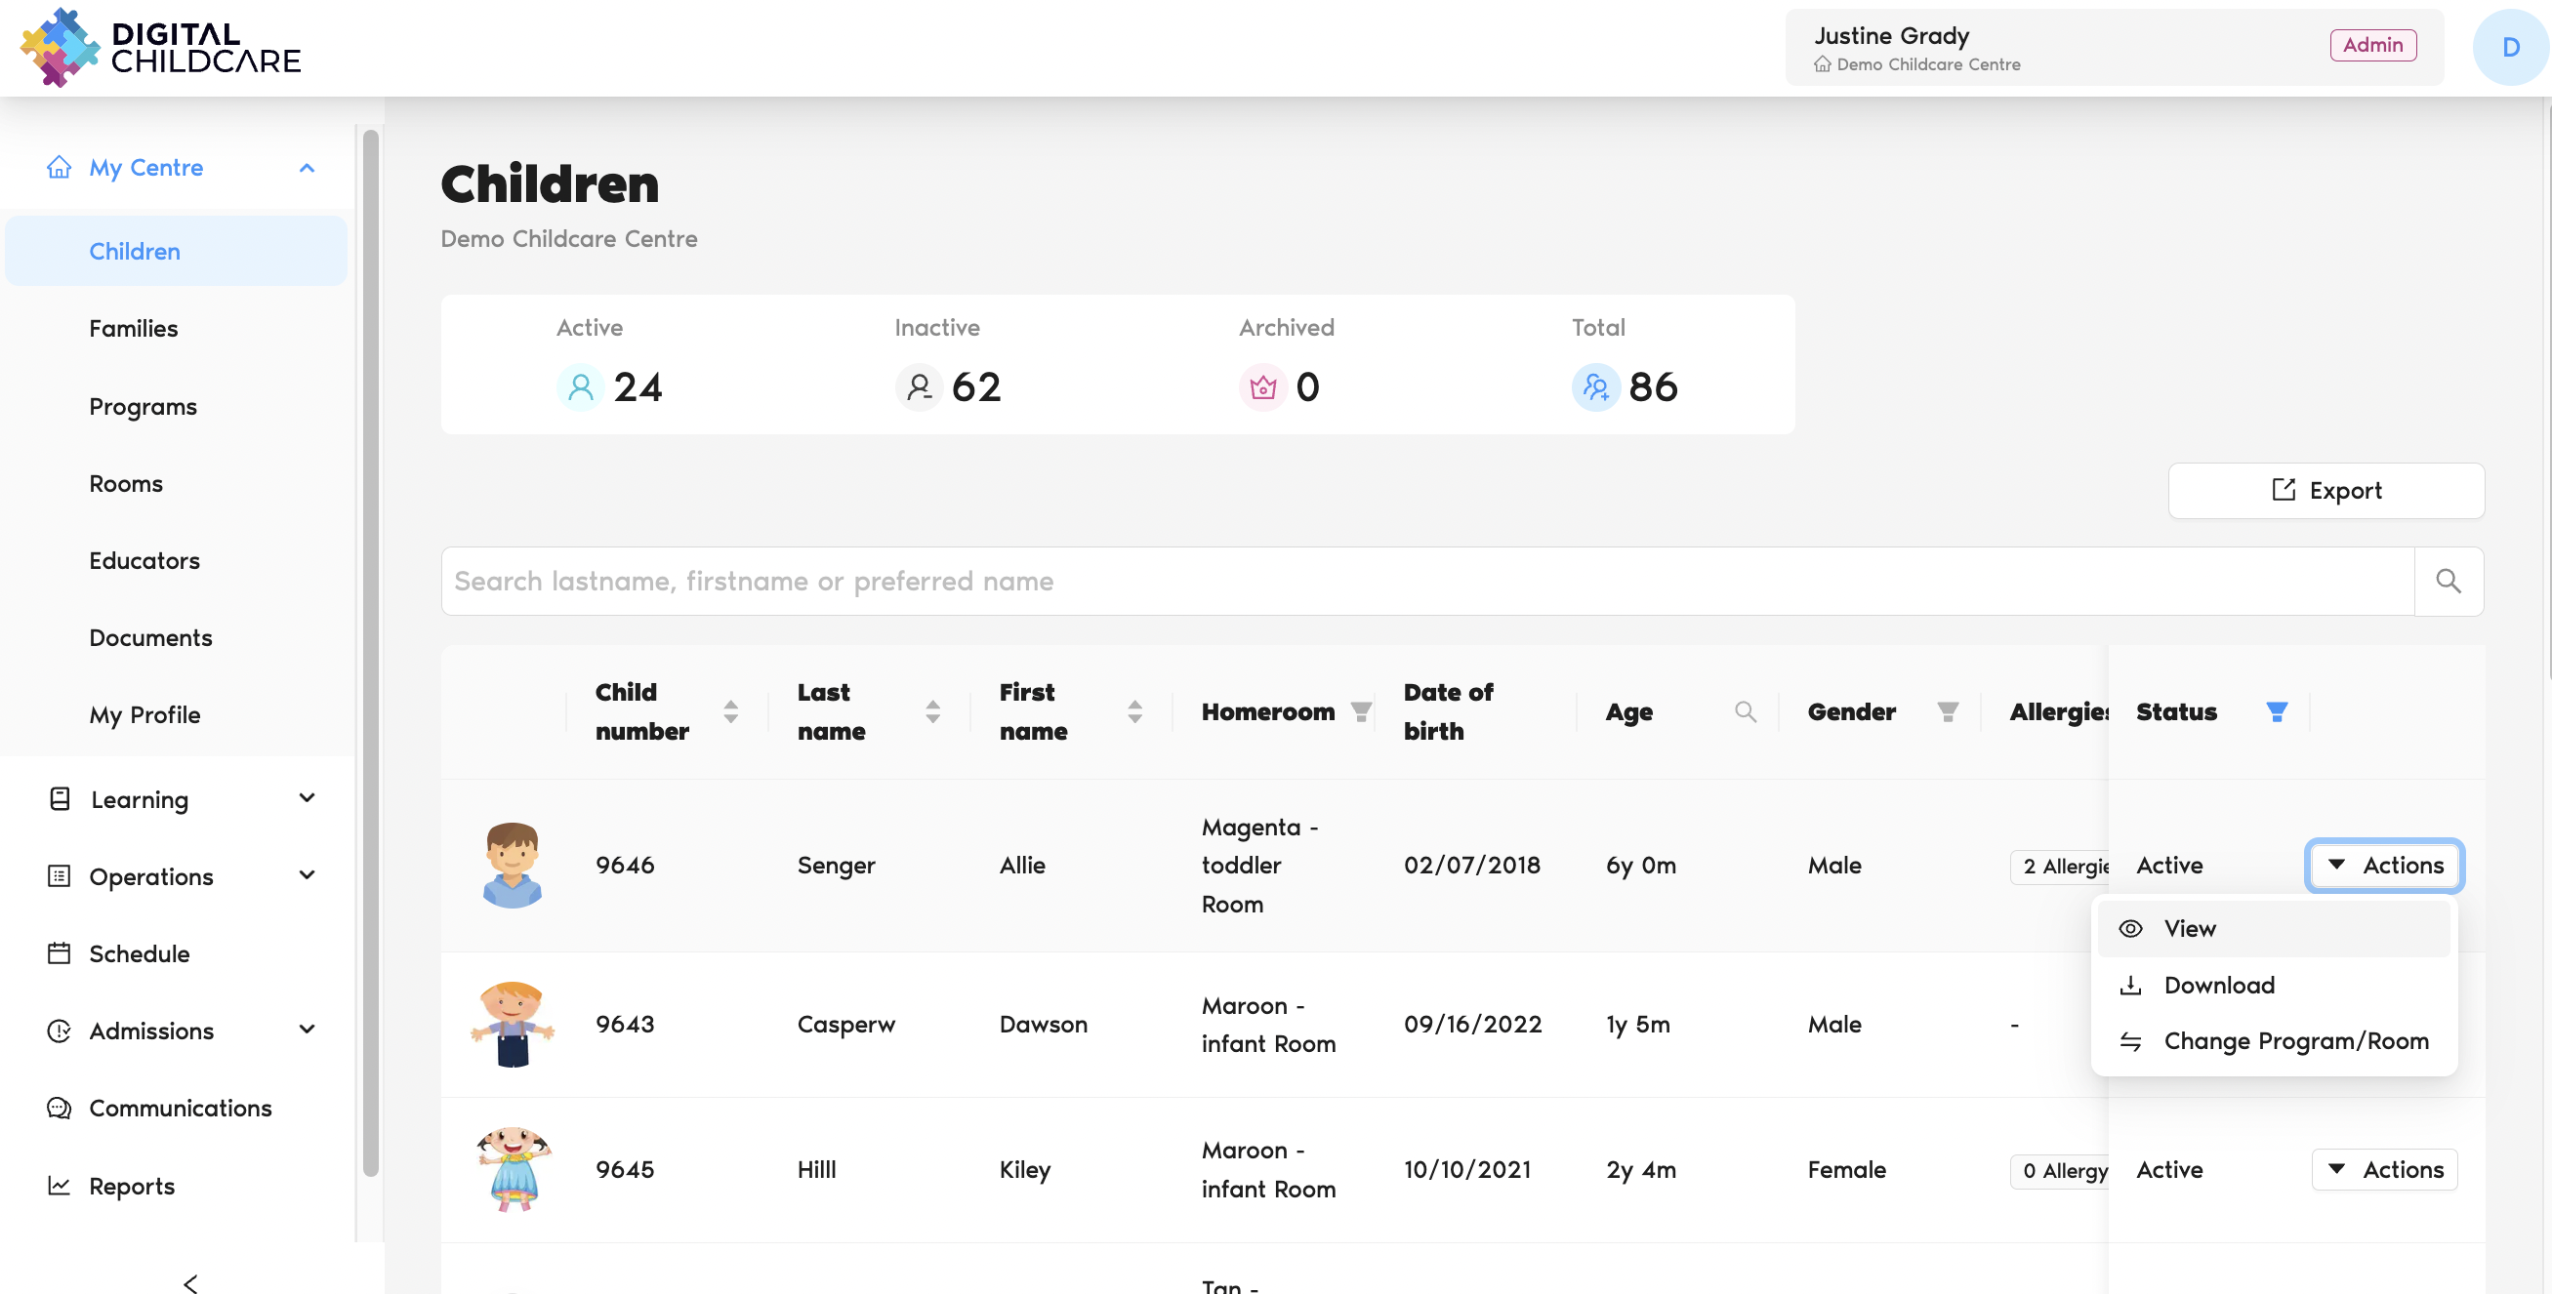Click the Digital Childcare logo
This screenshot has height=1294, width=2552.
click(160, 48)
